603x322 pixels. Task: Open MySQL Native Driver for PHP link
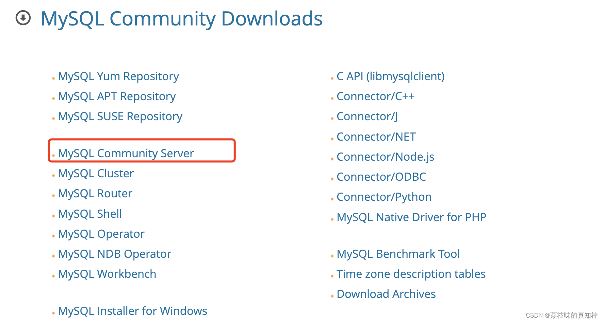pos(411,217)
